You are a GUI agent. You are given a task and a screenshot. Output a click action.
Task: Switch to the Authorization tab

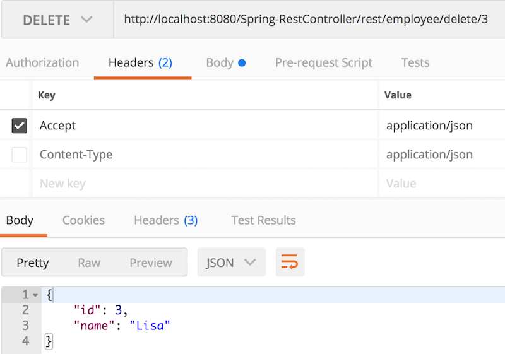(x=42, y=62)
